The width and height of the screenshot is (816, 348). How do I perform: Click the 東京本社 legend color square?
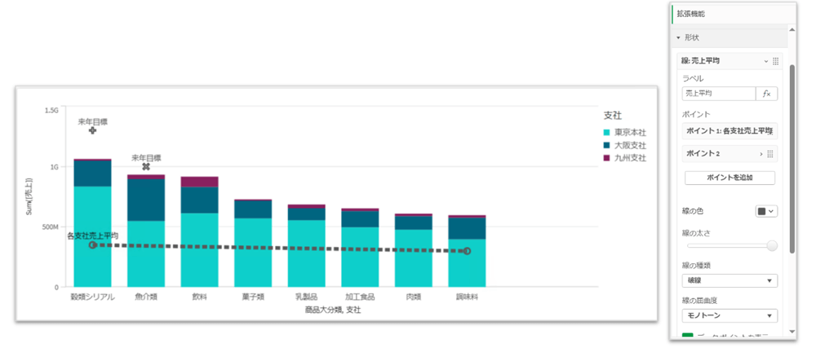pos(607,132)
